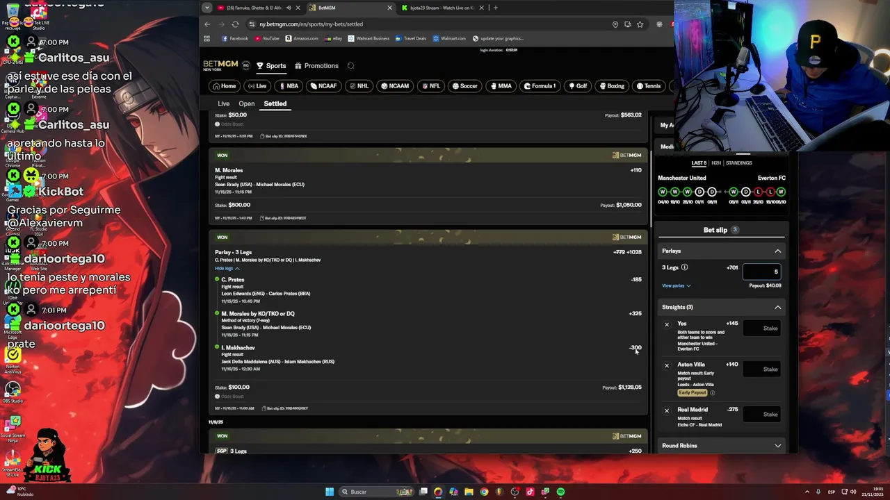890x500 pixels.
Task: Collapse the Straights (3) section
Action: pyautogui.click(x=777, y=307)
